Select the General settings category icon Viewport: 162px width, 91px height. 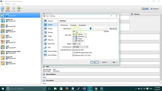click(45, 21)
